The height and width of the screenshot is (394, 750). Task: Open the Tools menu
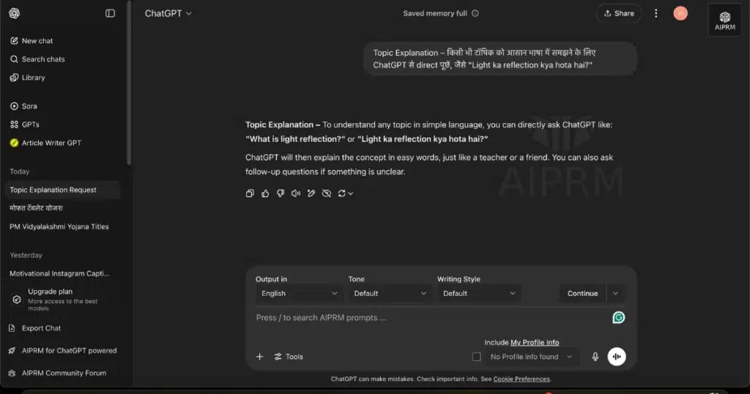click(289, 357)
